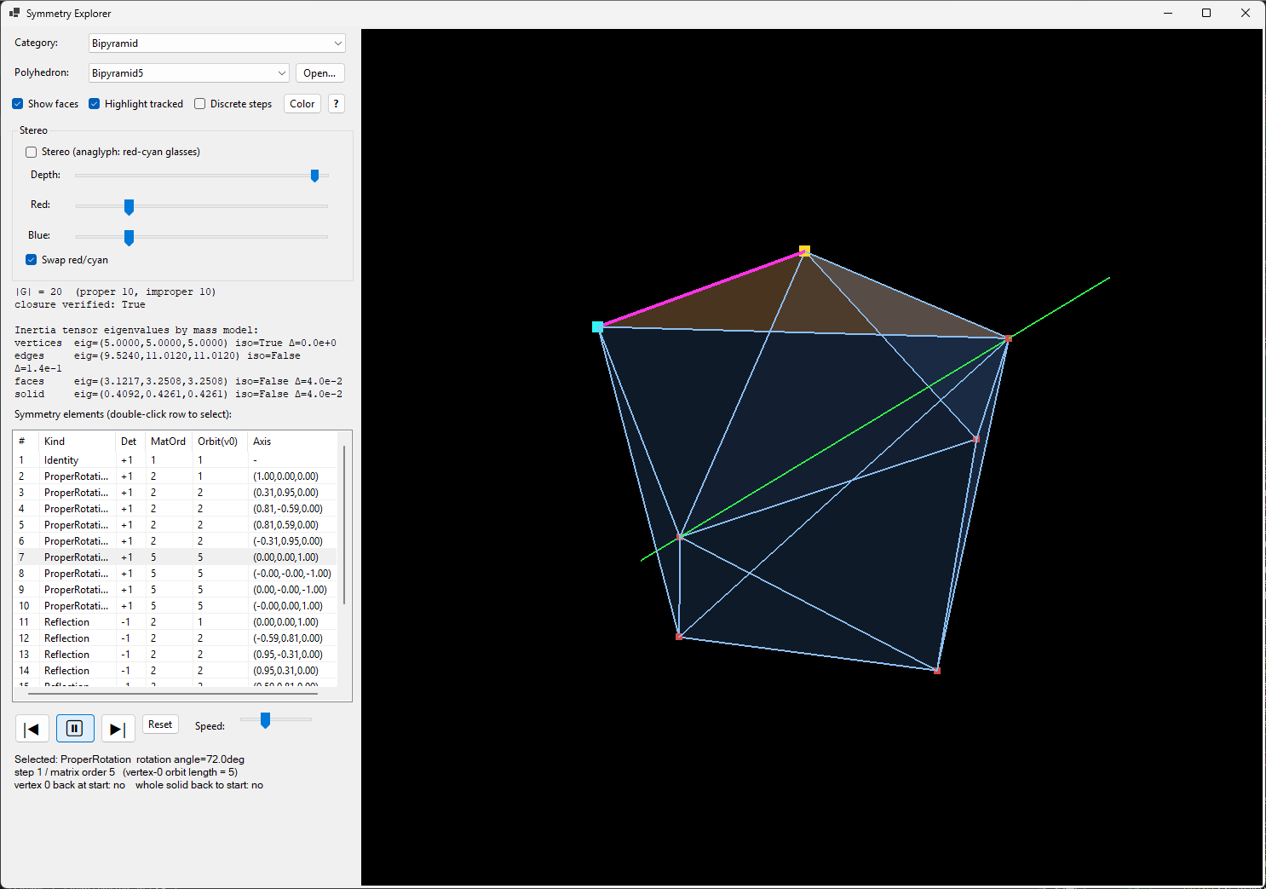Click the Red slider thumb
Screen dimensions: 1266x889
coord(129,206)
